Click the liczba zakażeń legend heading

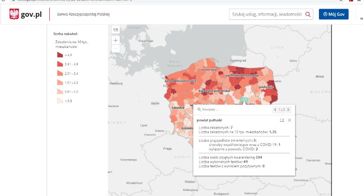coord(66,34)
